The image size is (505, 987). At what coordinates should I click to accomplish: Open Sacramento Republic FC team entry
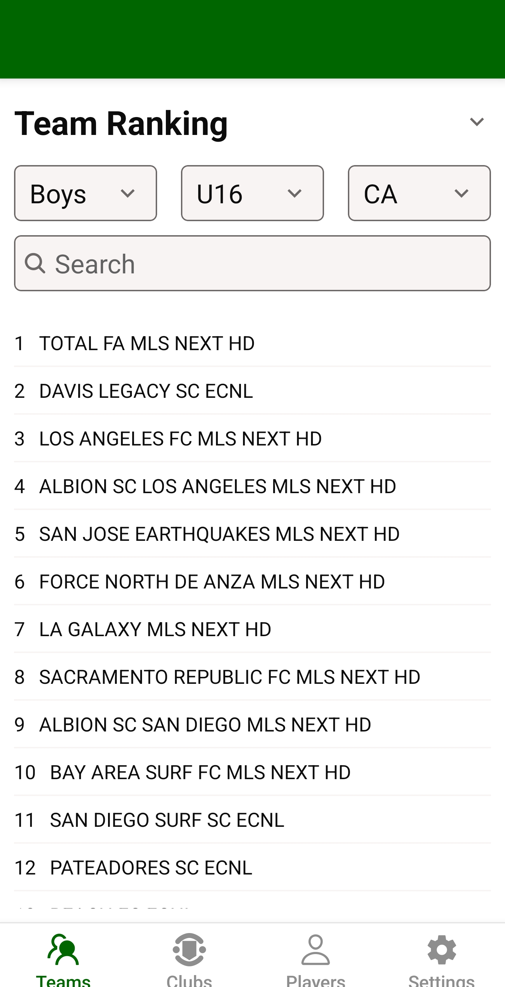click(x=230, y=677)
